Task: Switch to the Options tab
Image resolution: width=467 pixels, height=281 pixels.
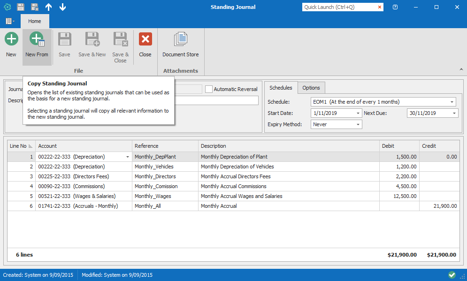Action: point(311,88)
